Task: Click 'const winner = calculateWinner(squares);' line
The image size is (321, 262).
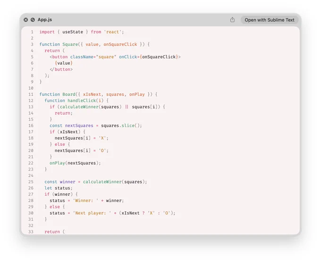Action: 96,182
